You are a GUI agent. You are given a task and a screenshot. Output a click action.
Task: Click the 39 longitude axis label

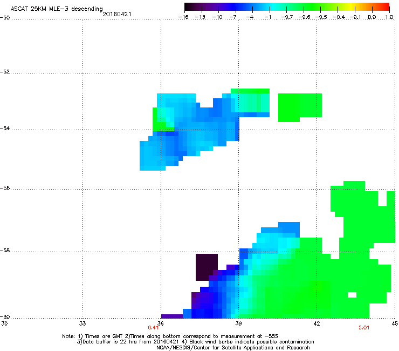click(238, 323)
